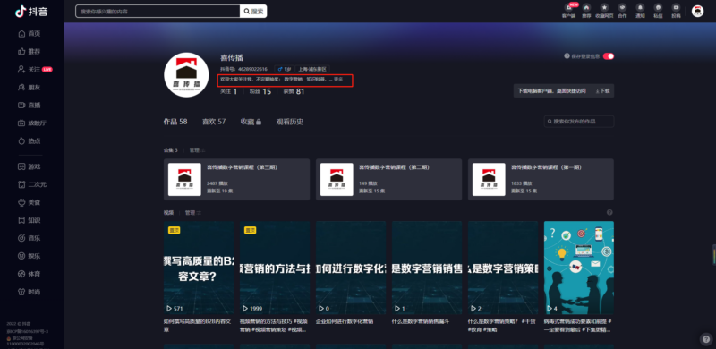Switch to 作品 58 tab
The image size is (716, 349).
tap(175, 122)
